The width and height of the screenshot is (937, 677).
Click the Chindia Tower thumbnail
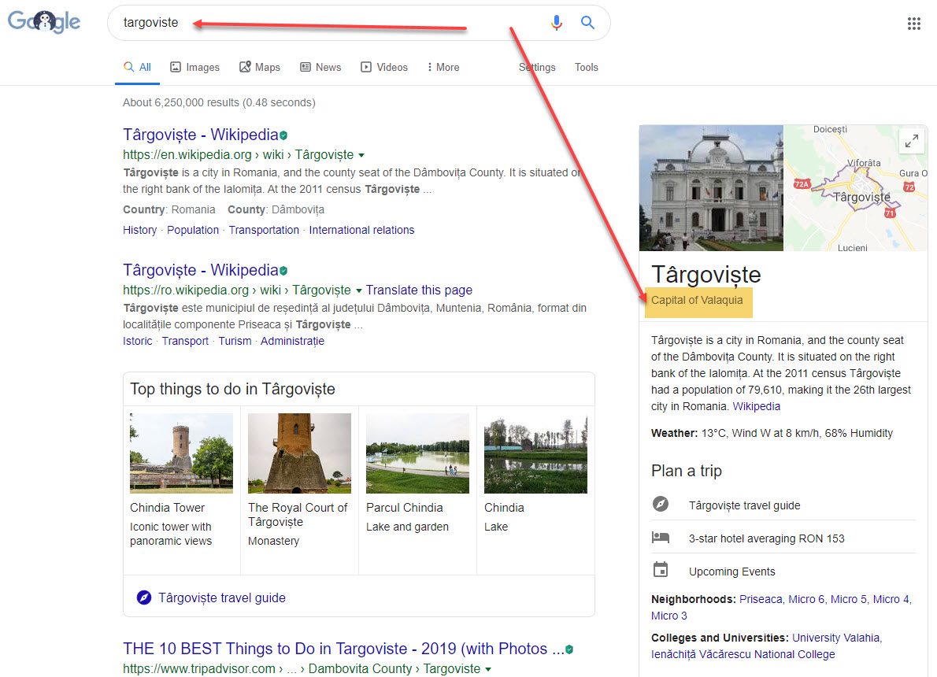[181, 453]
